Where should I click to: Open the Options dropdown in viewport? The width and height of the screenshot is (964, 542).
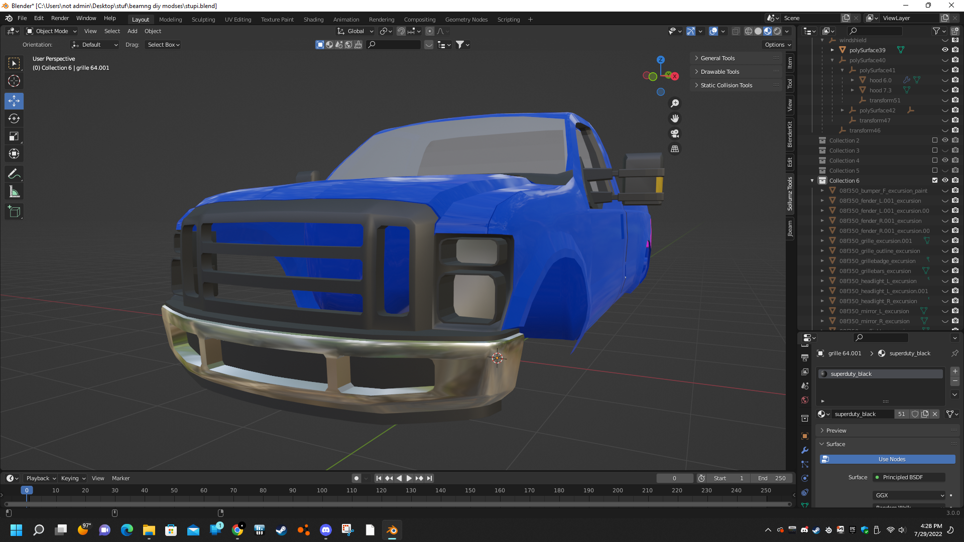[x=777, y=45]
